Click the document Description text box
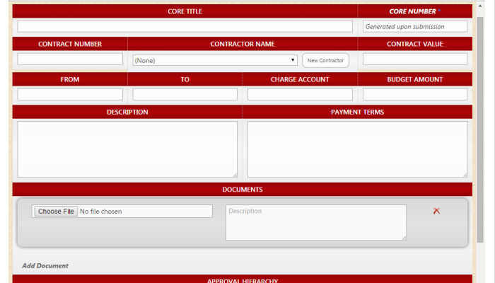This screenshot has width=495, height=283. 316,223
